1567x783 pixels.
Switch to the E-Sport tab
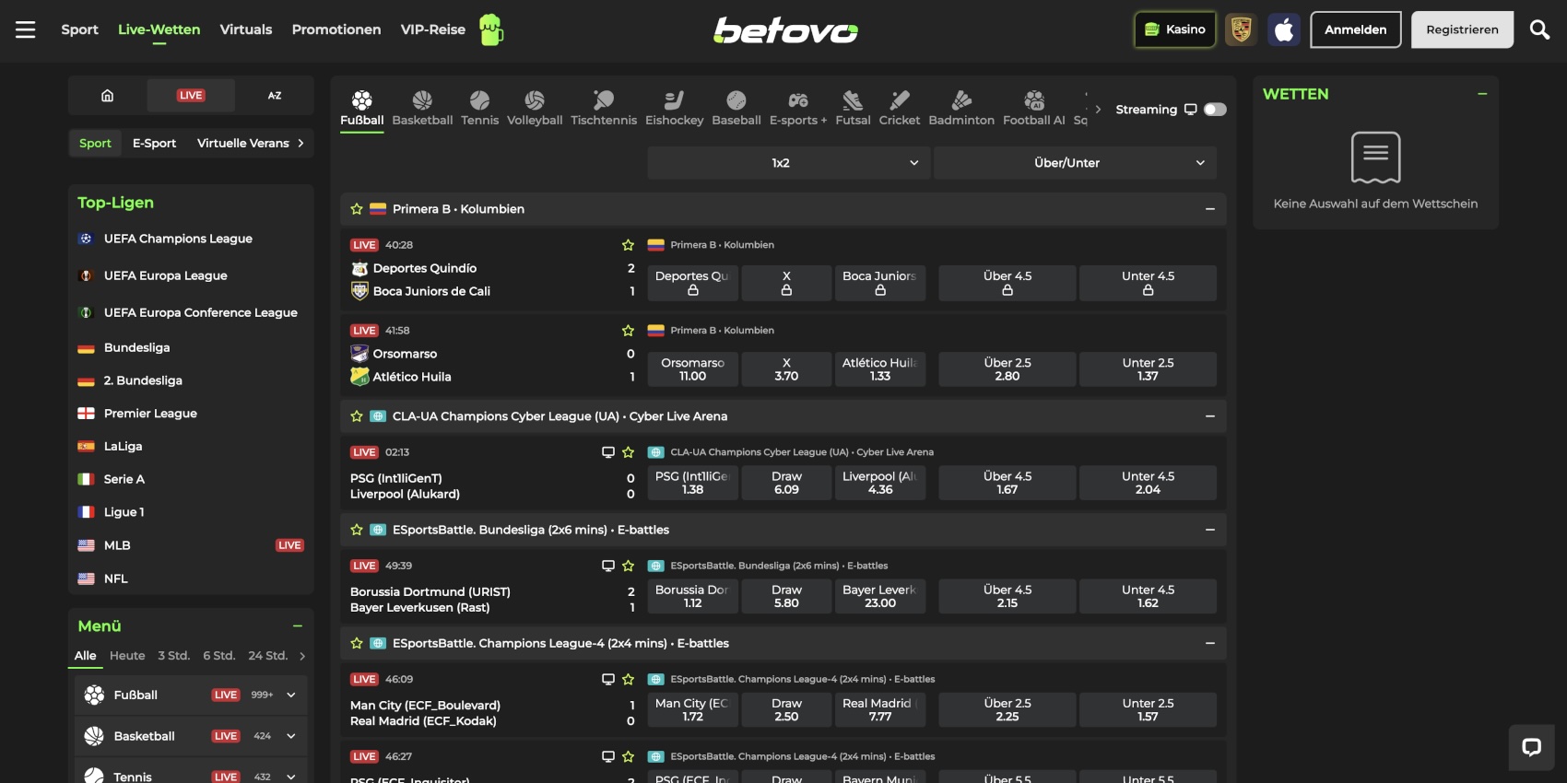click(154, 144)
